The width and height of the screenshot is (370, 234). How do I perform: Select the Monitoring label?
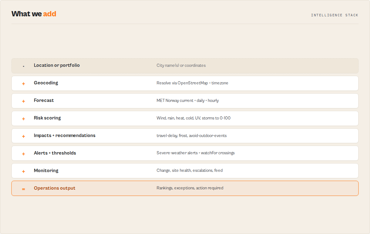(x=46, y=171)
